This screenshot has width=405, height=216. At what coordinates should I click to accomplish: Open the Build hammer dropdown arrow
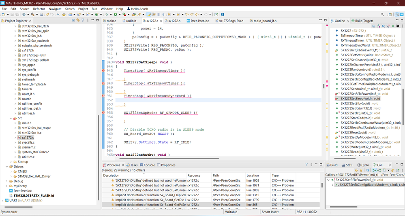click(x=37, y=15)
